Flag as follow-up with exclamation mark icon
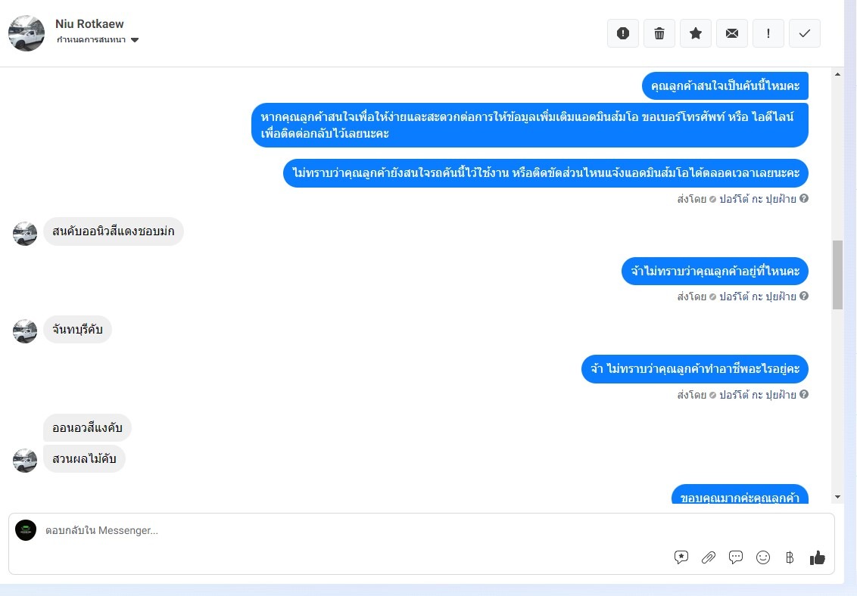857x596 pixels. [768, 33]
